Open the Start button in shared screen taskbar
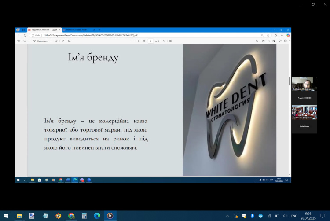This screenshot has height=221, width=330. click(x=18, y=180)
